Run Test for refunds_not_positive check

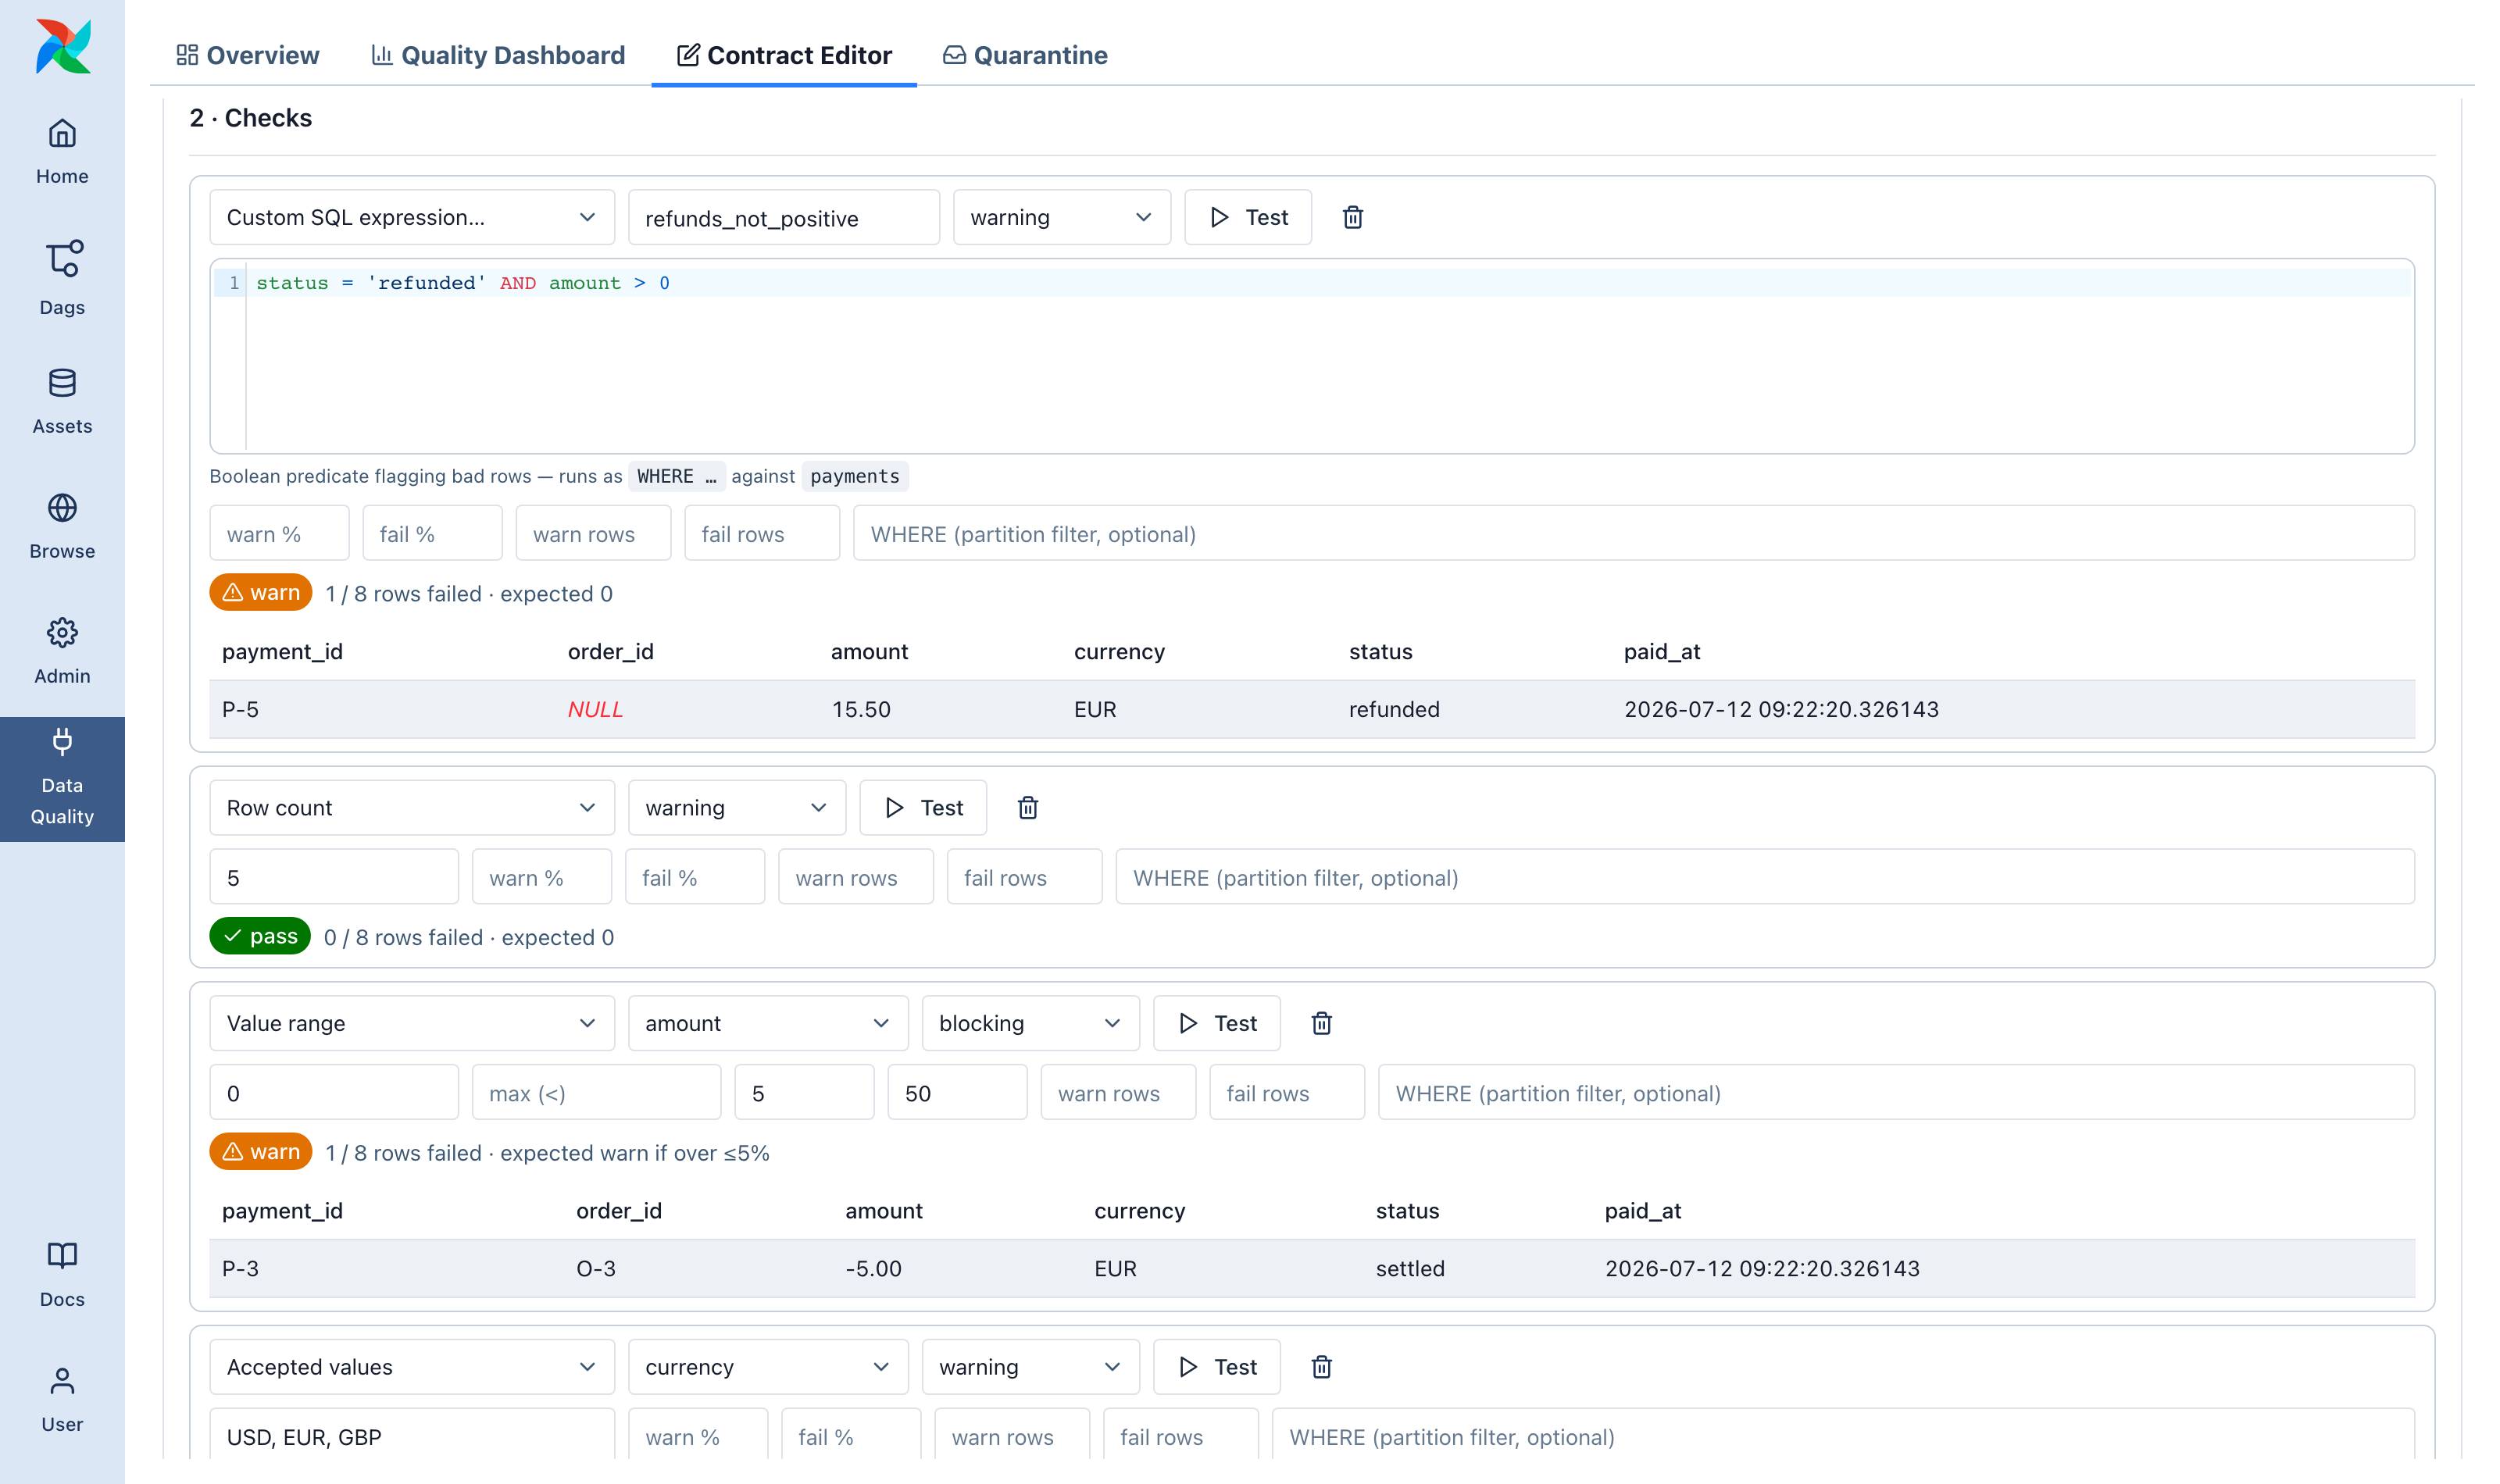(1248, 217)
